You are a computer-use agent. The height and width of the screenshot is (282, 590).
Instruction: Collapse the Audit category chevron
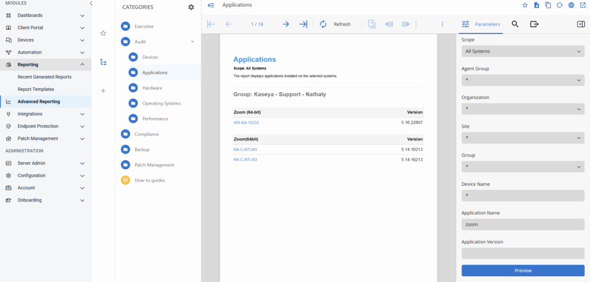[192, 42]
